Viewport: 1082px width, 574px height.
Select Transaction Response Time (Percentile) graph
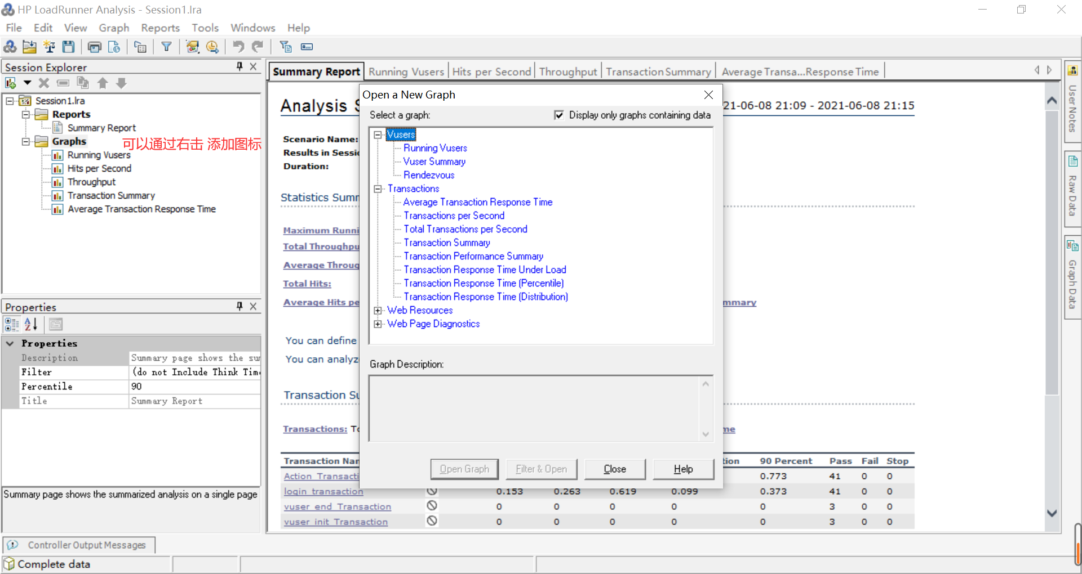[484, 283]
